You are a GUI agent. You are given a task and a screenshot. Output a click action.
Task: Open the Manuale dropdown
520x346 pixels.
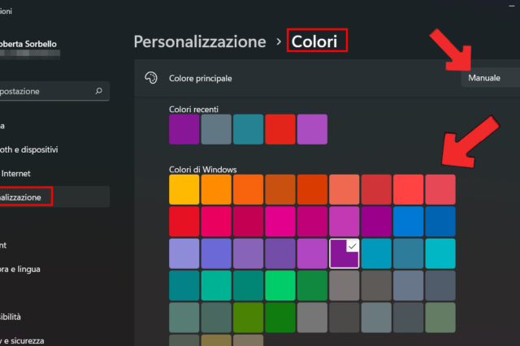pyautogui.click(x=490, y=79)
